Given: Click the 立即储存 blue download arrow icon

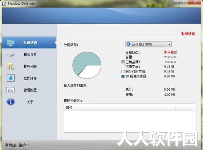Looking at the screenshot, I should pyautogui.click(x=10, y=78).
